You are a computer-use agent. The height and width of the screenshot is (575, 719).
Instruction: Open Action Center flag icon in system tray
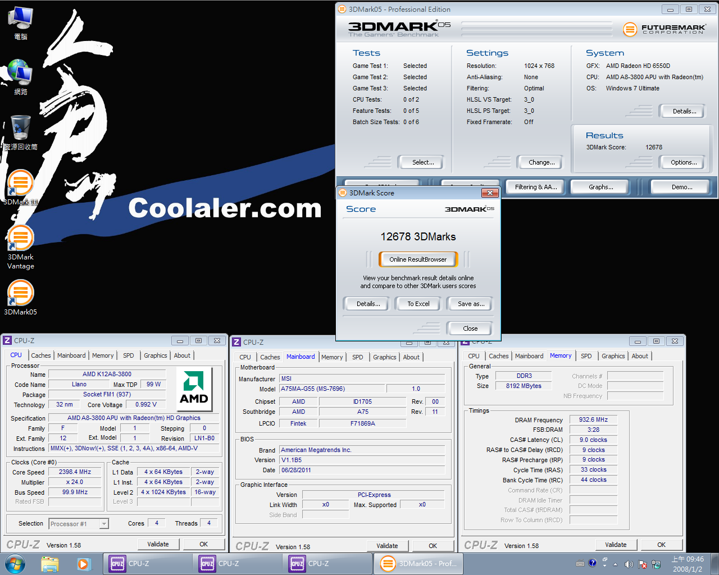[642, 564]
